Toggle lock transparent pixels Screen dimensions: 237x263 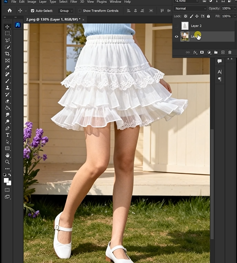click(185, 16)
